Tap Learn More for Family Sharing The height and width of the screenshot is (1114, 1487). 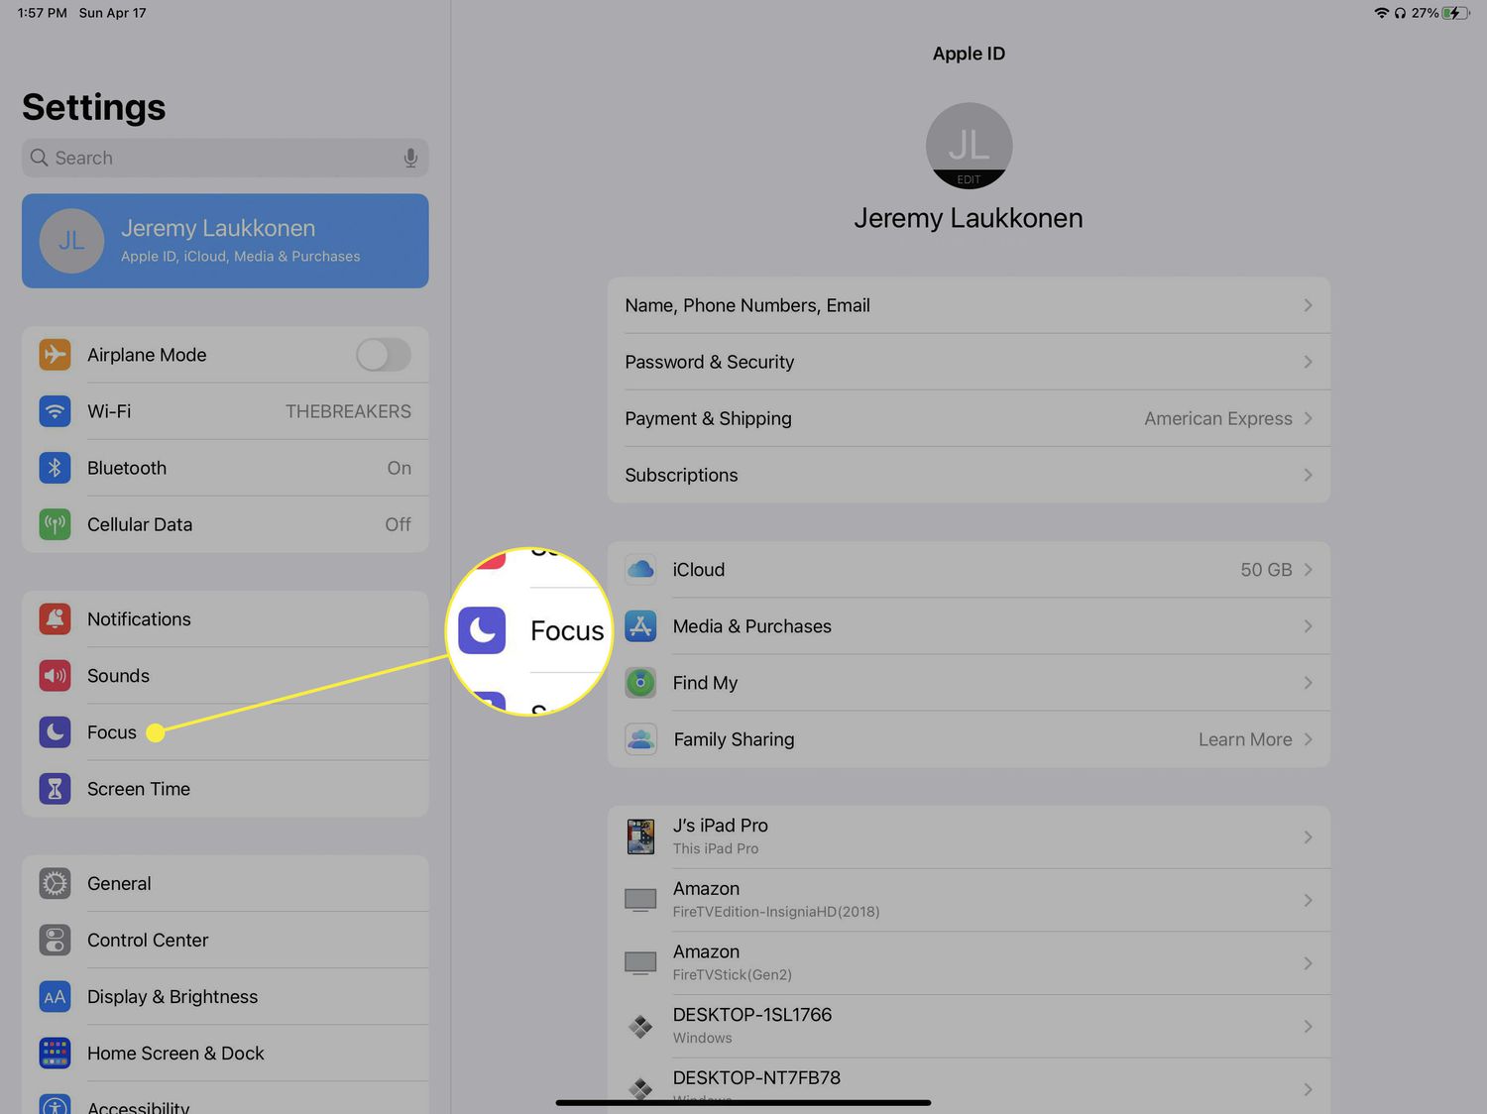[1244, 739]
